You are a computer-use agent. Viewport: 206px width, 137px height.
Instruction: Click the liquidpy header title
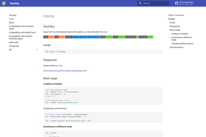click(15, 3)
